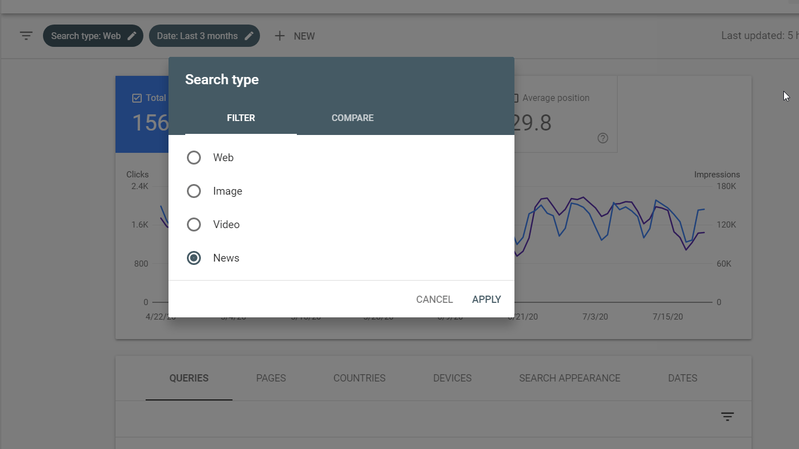This screenshot has height=449, width=799.
Task: Switch to the COMPARE tab
Action: pos(352,118)
